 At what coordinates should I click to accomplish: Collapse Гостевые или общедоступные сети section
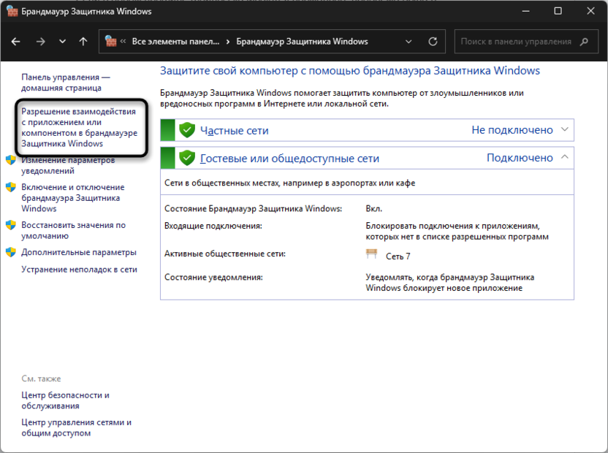[x=563, y=157]
